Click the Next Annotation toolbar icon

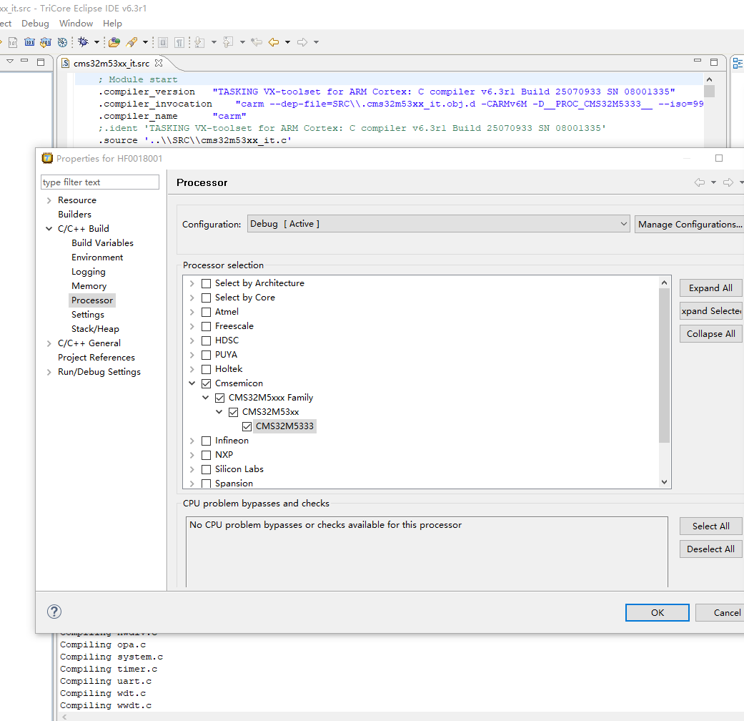200,42
